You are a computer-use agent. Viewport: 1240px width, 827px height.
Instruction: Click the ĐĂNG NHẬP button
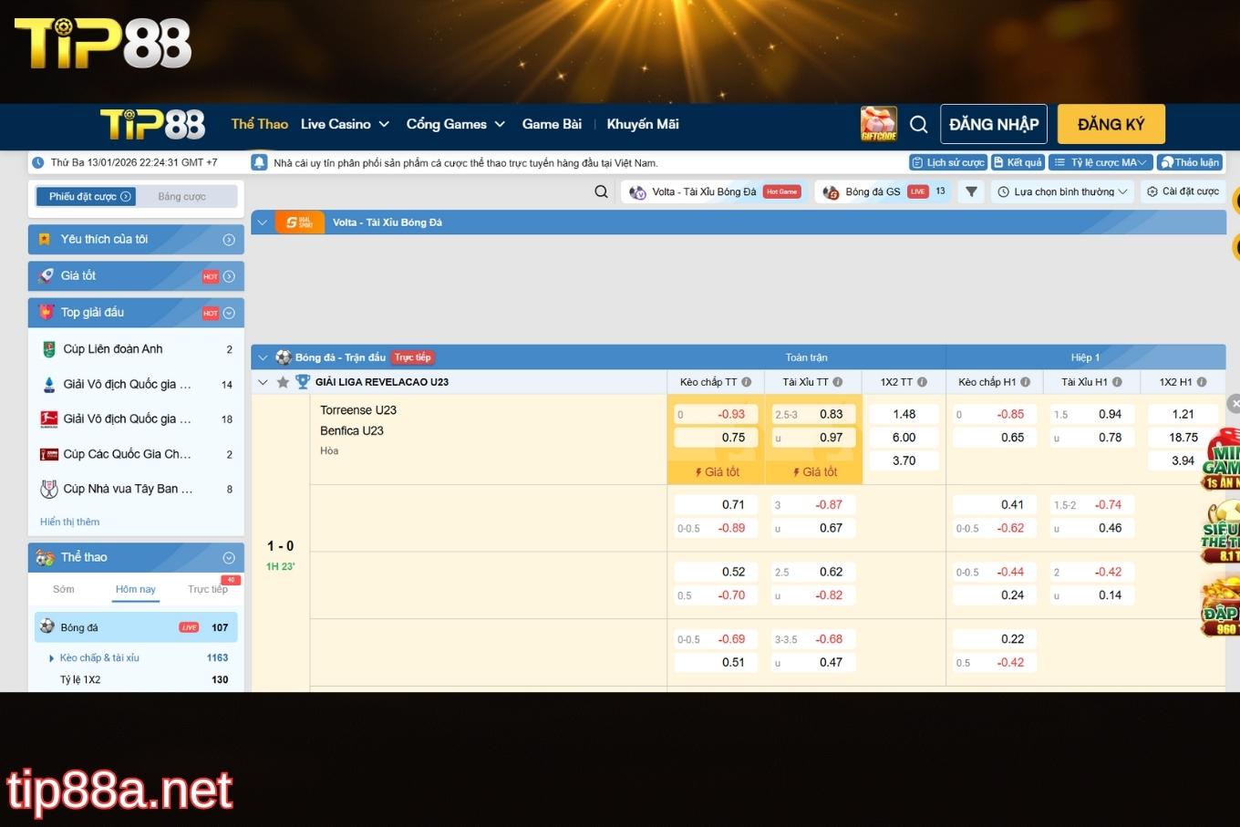(x=993, y=124)
